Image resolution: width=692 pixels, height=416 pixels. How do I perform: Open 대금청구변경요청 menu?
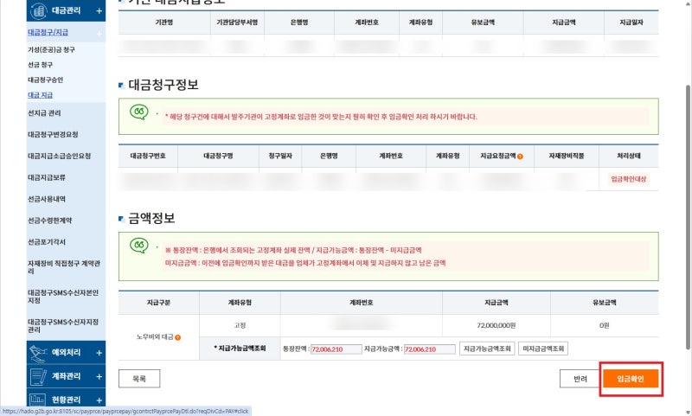click(x=53, y=135)
